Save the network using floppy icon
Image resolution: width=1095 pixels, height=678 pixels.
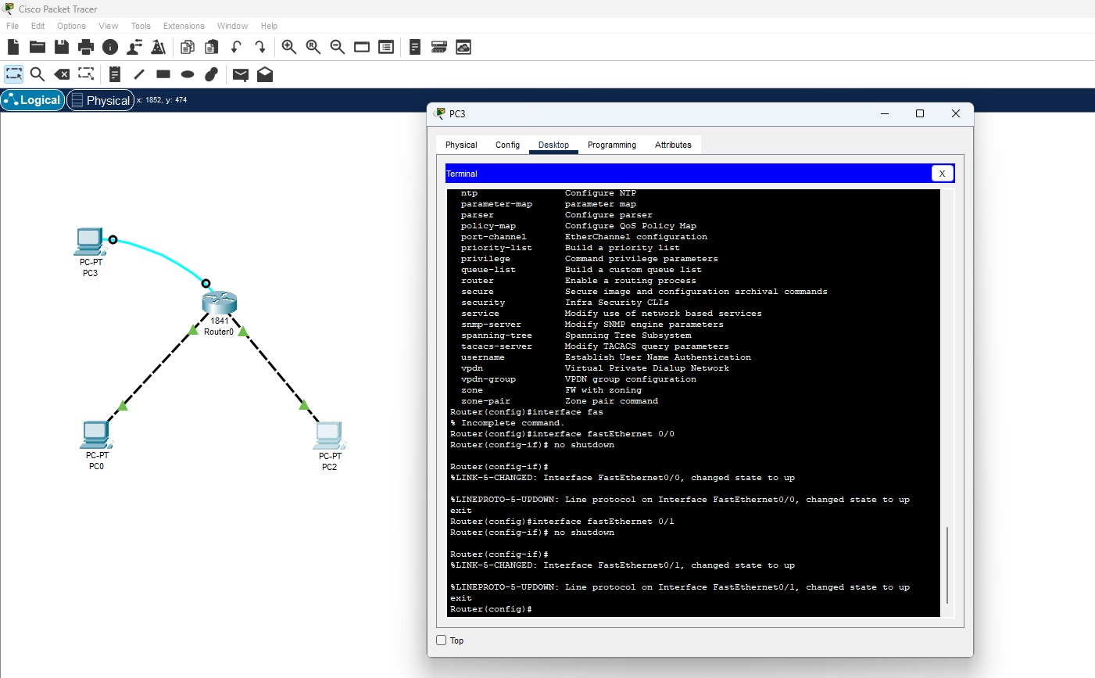[x=62, y=47]
